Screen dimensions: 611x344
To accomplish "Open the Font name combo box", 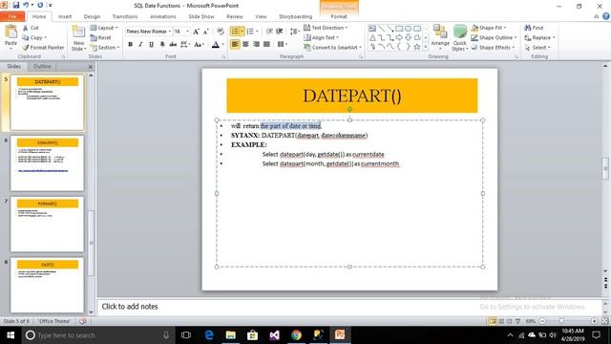I will (x=149, y=32).
